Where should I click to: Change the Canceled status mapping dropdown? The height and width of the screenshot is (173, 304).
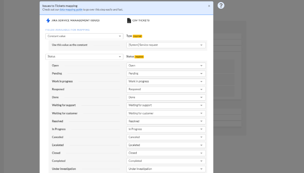tap(166, 137)
